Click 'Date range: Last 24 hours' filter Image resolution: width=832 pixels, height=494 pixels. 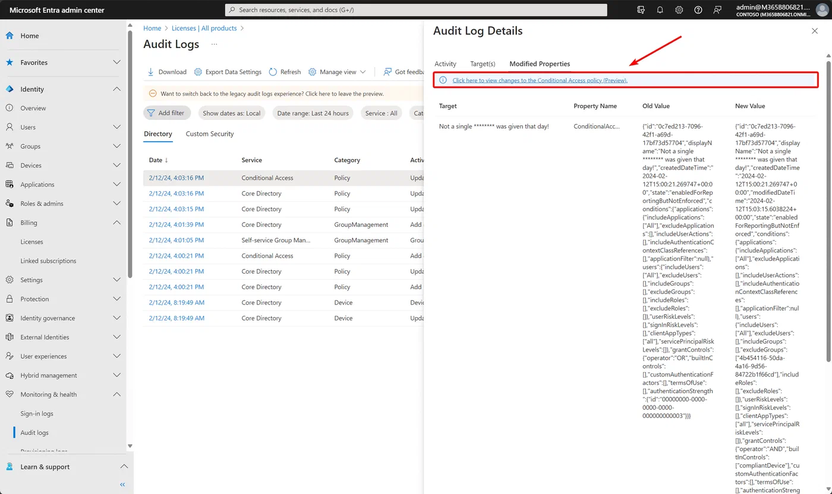[313, 113]
